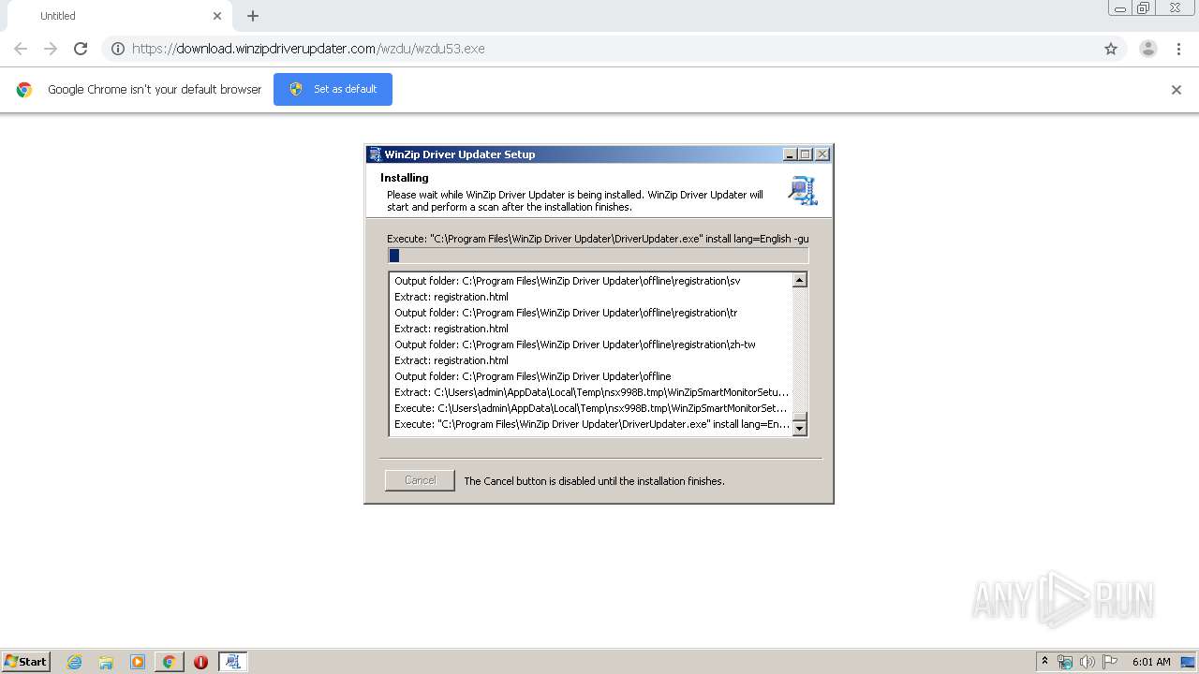Click the Set as default button
Image resolution: width=1199 pixels, height=674 pixels.
point(333,89)
